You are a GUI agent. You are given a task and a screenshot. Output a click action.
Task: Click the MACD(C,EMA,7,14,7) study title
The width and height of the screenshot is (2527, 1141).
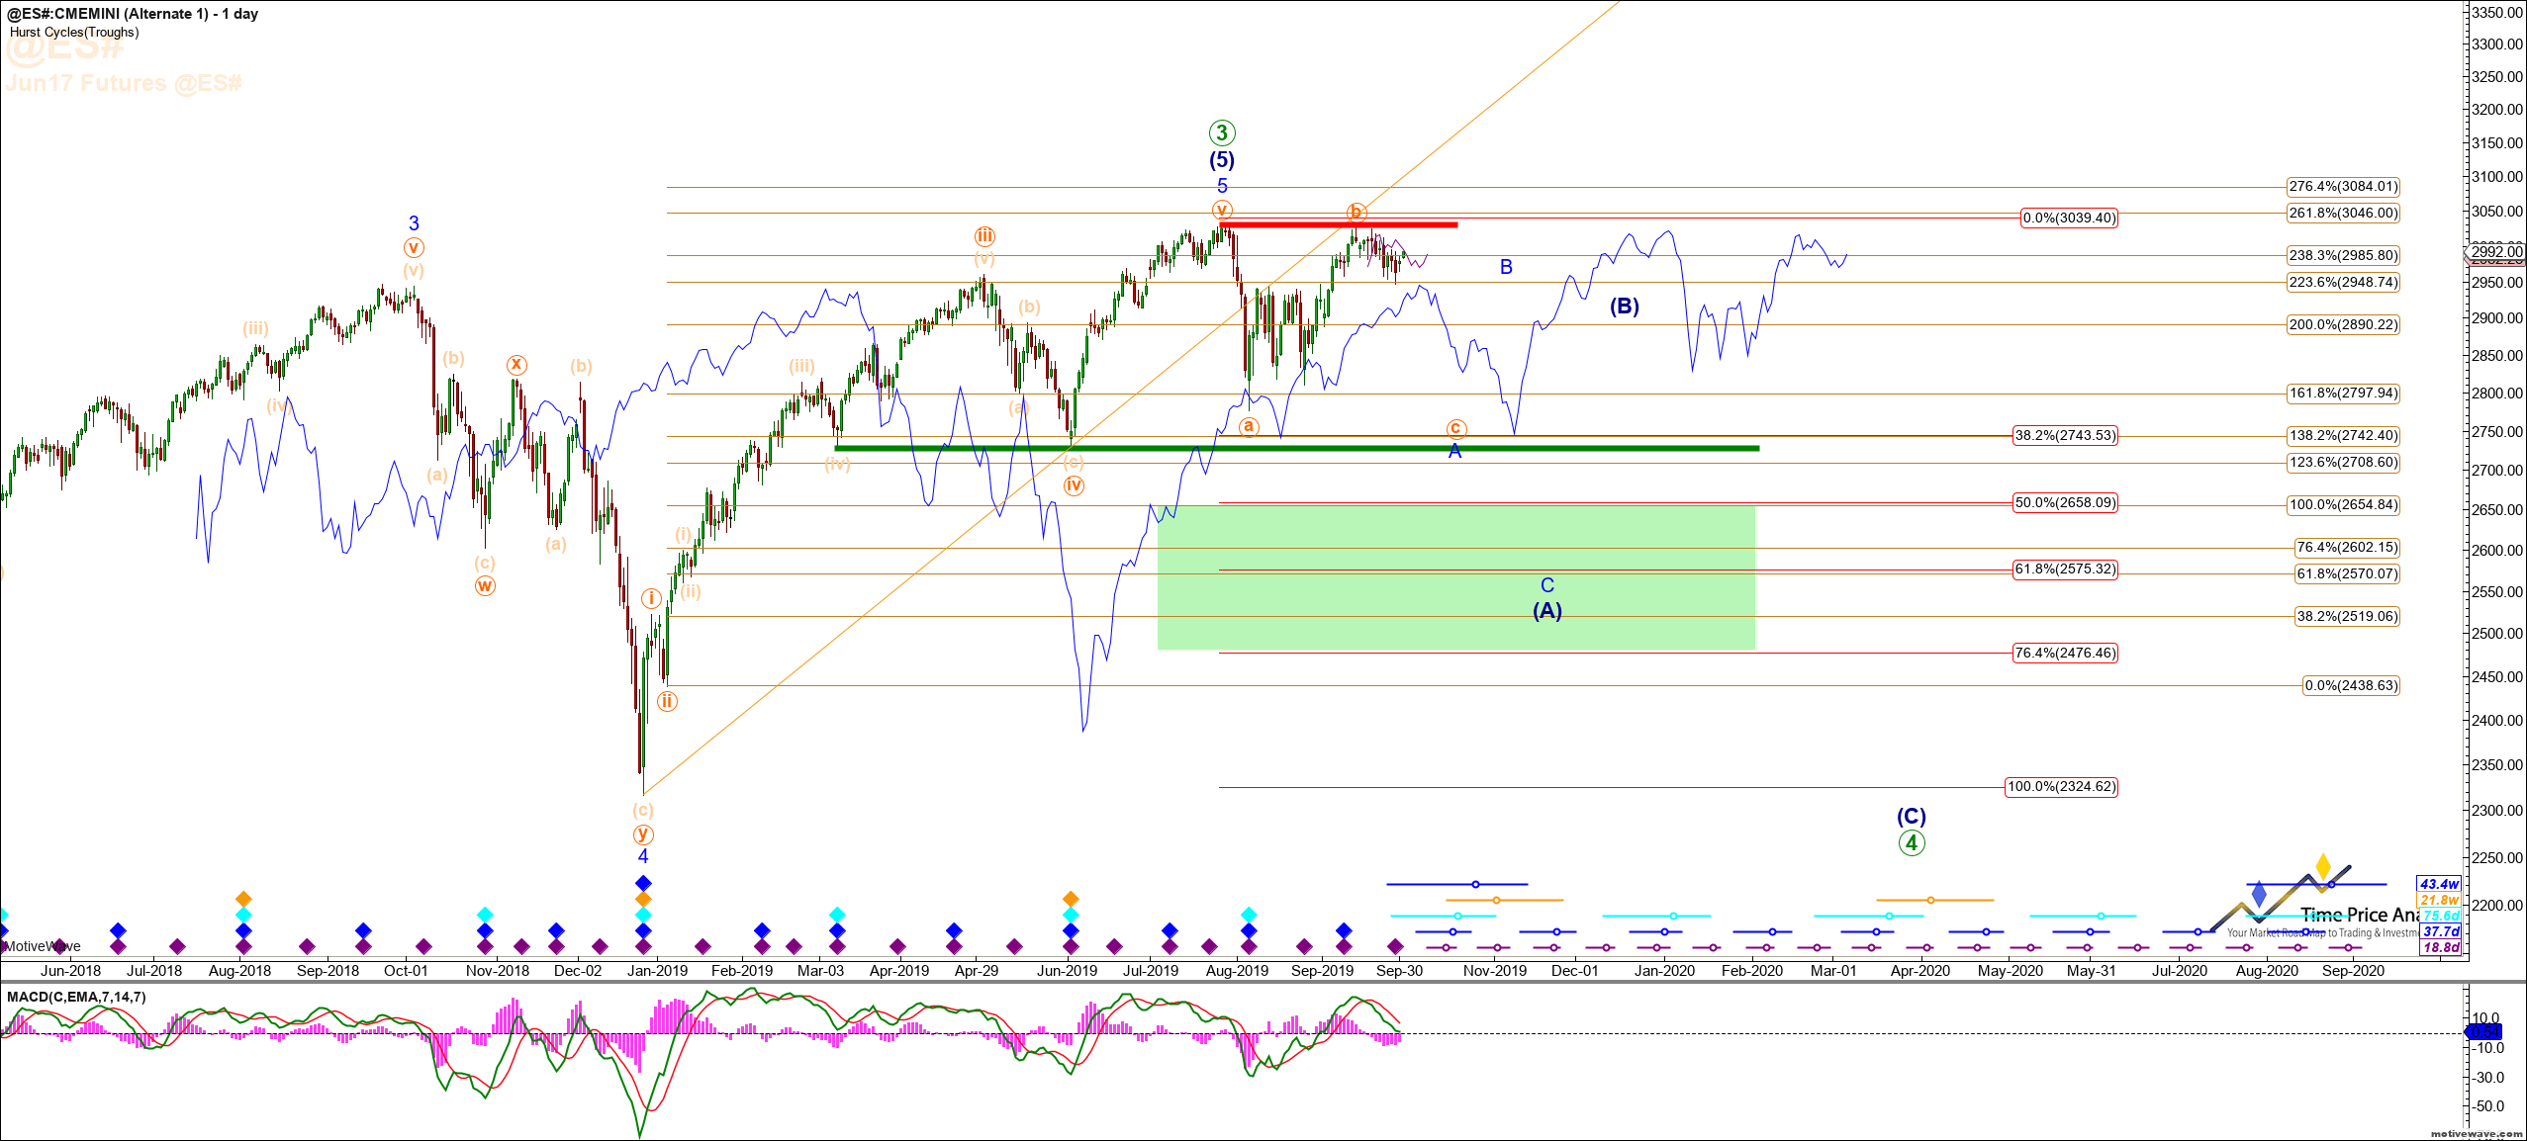click(x=76, y=997)
